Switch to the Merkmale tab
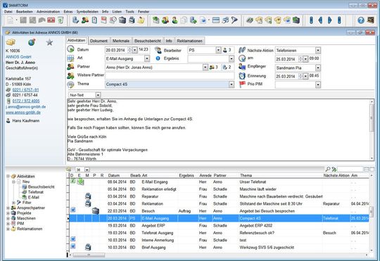Viewport: 380px width, 261px height. [121, 41]
